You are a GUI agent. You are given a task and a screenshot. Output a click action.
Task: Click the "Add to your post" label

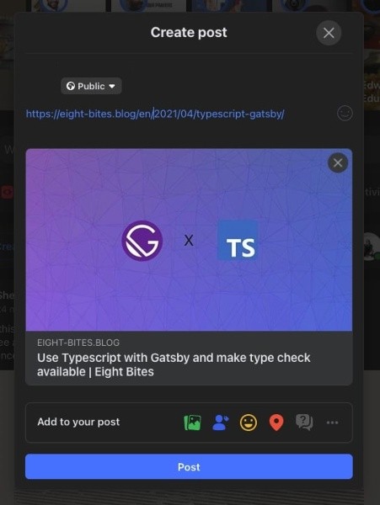[x=78, y=422]
